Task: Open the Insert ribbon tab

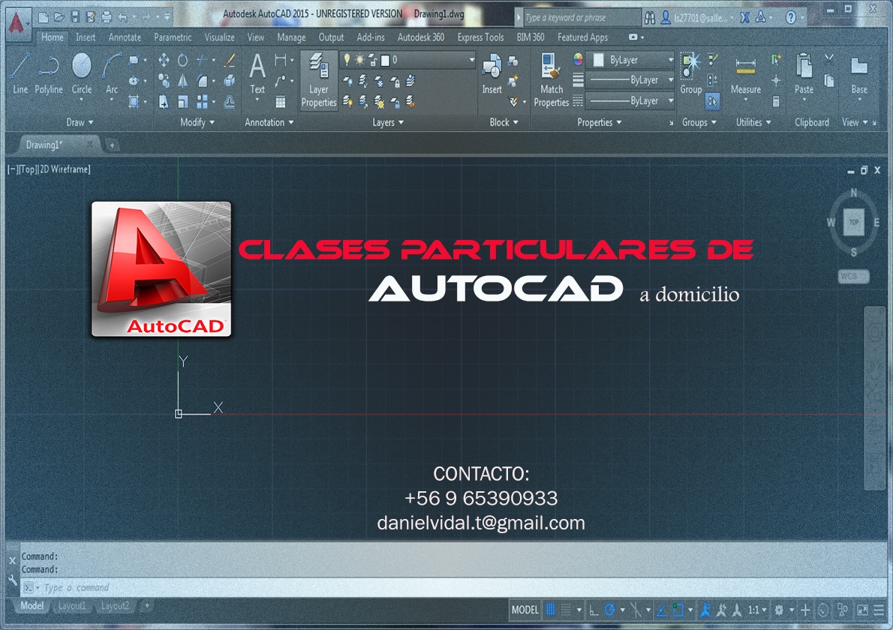Action: pyautogui.click(x=86, y=37)
